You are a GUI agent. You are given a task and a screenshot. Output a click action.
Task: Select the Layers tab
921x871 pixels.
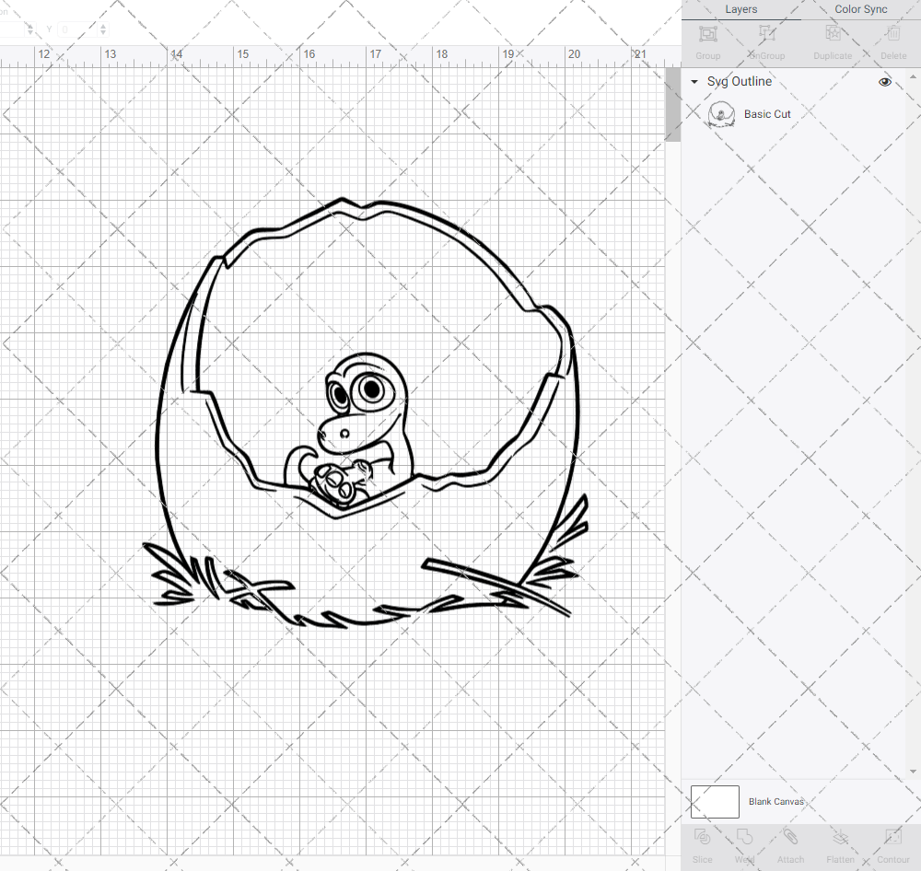point(740,9)
